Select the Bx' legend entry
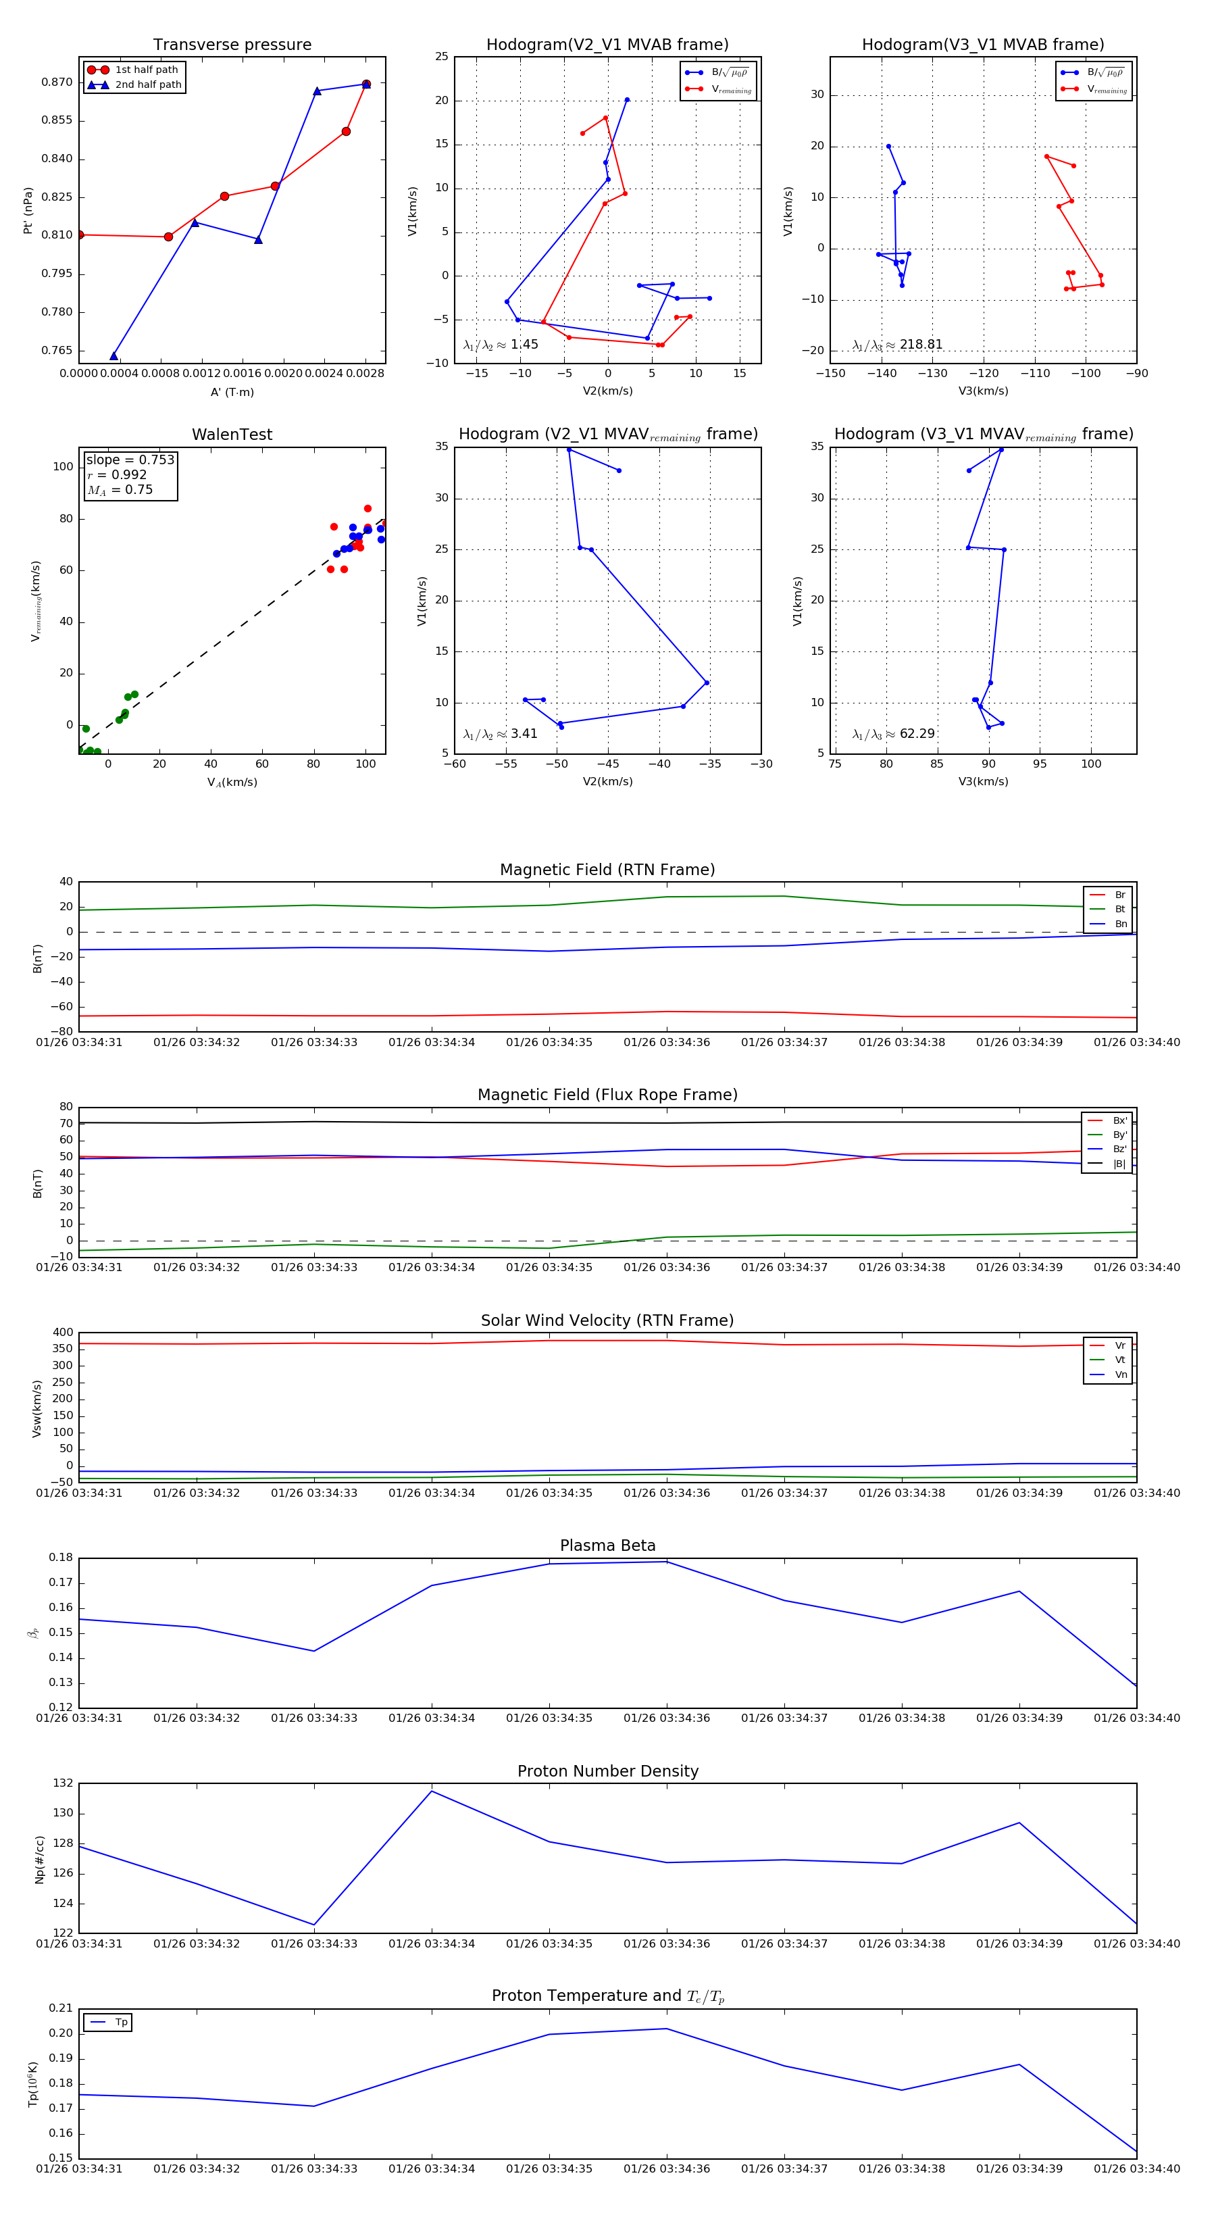This screenshot has width=1216, height=2230. pyautogui.click(x=1107, y=1120)
